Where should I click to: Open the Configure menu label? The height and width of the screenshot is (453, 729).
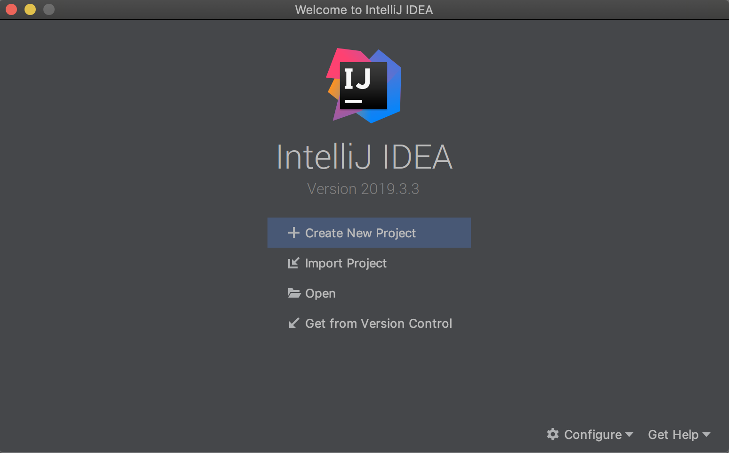[593, 435]
